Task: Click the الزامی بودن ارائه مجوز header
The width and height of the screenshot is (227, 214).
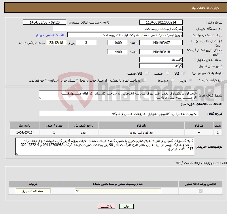Action: point(200,184)
